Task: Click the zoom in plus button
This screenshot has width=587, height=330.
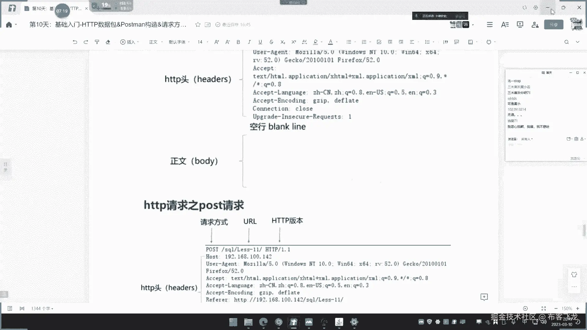Action: 578,309
